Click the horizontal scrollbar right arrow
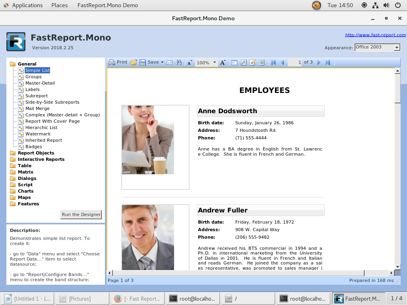This screenshot has height=305, width=407. click(391, 273)
